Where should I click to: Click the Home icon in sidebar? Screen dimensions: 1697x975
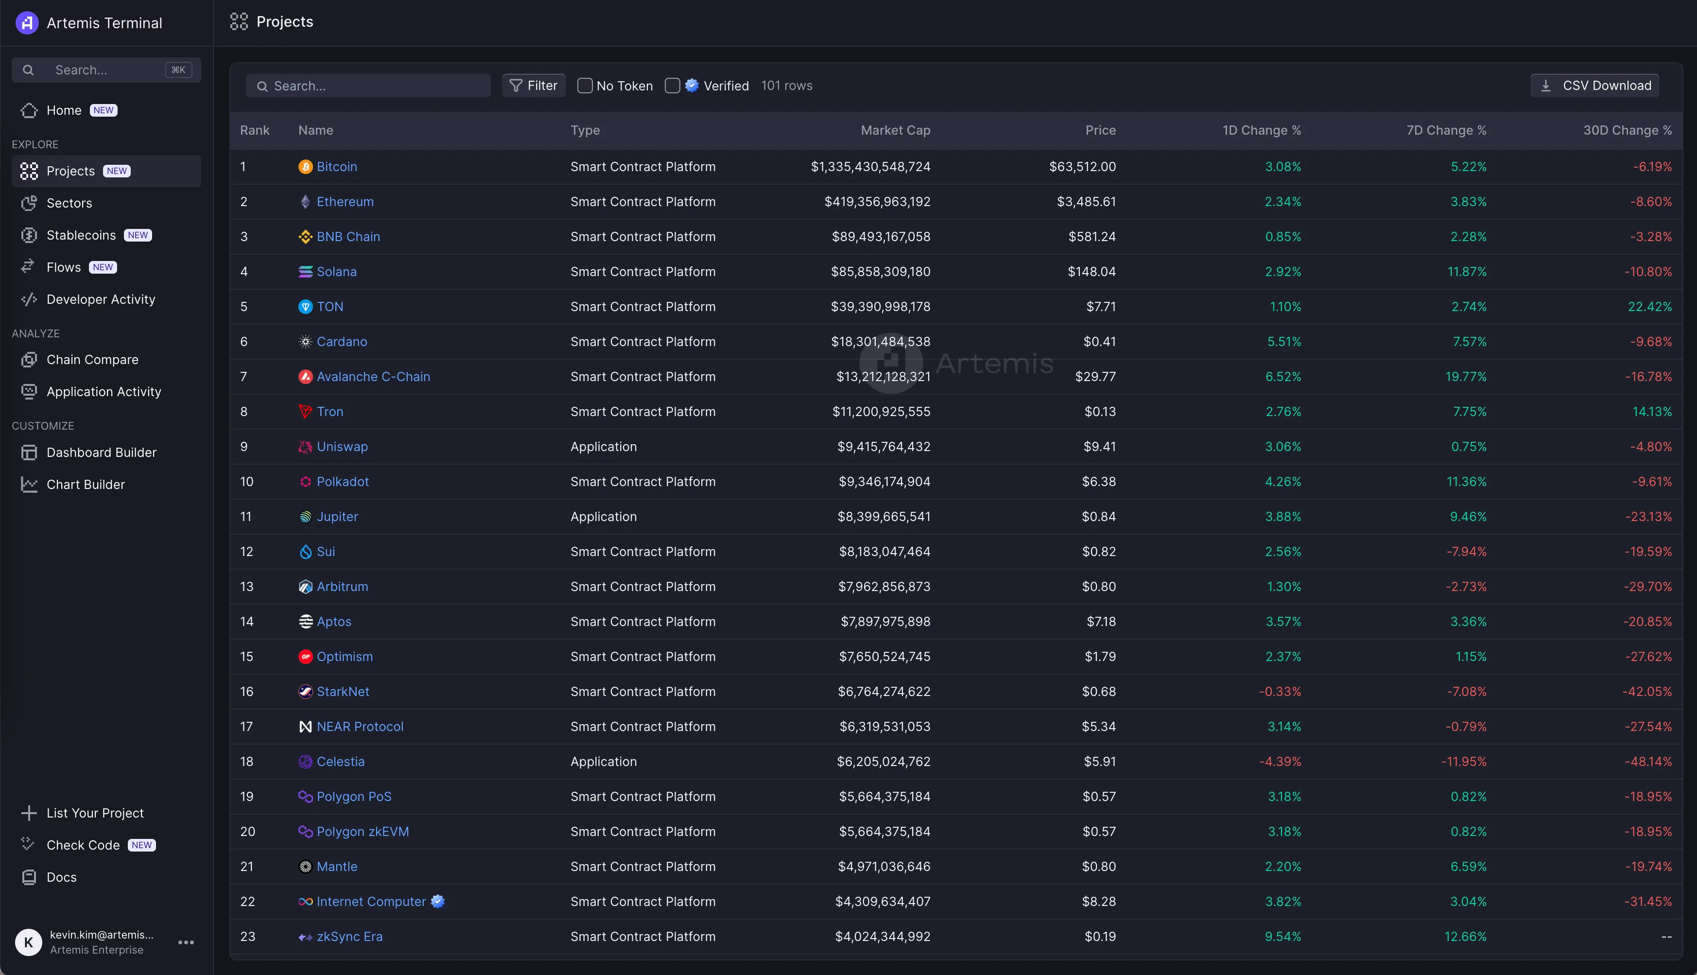click(29, 110)
